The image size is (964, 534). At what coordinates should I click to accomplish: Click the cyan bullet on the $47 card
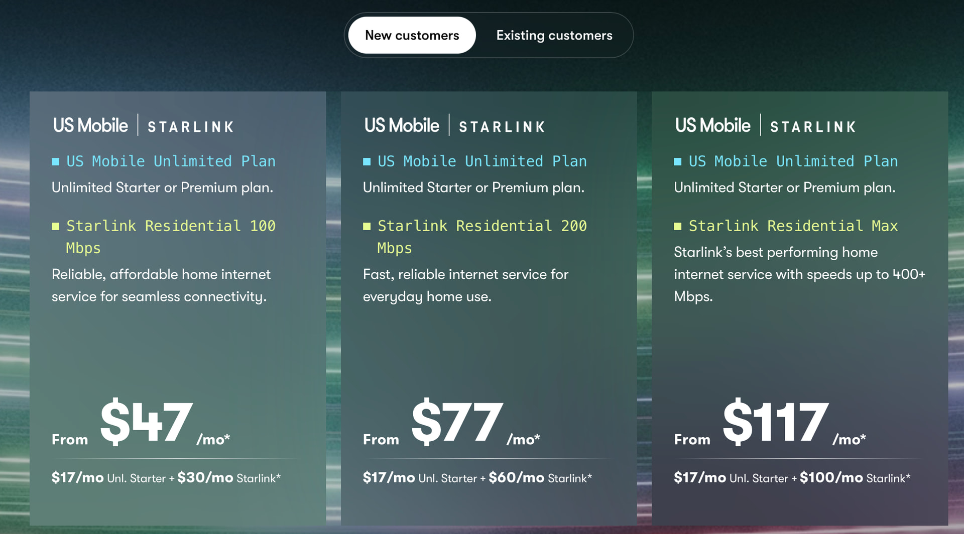56,161
